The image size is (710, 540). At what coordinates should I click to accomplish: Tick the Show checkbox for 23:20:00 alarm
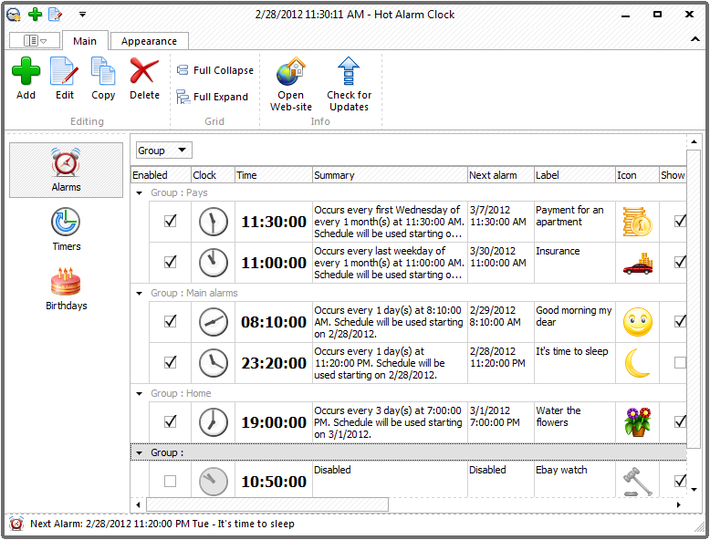click(x=680, y=362)
